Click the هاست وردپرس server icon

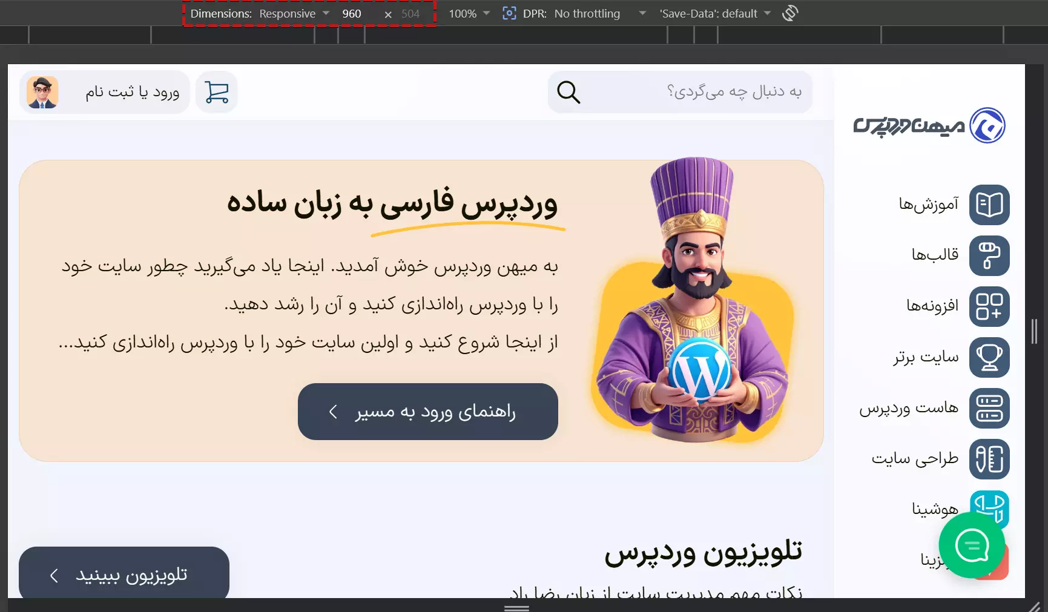pos(989,408)
